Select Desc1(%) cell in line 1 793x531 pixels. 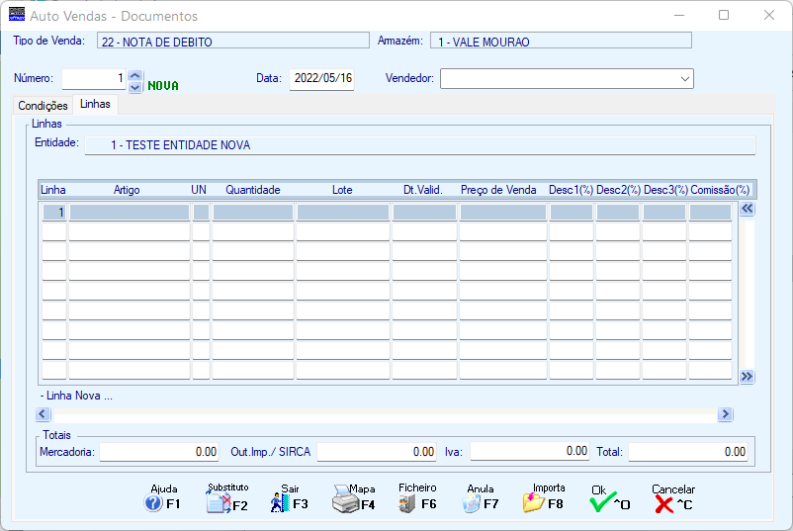572,213
